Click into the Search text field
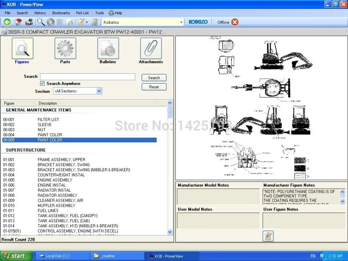Viewport: 348px width, 261px height. coord(88,77)
